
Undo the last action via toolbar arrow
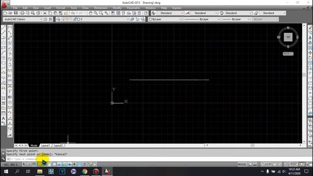click(x=73, y=13)
